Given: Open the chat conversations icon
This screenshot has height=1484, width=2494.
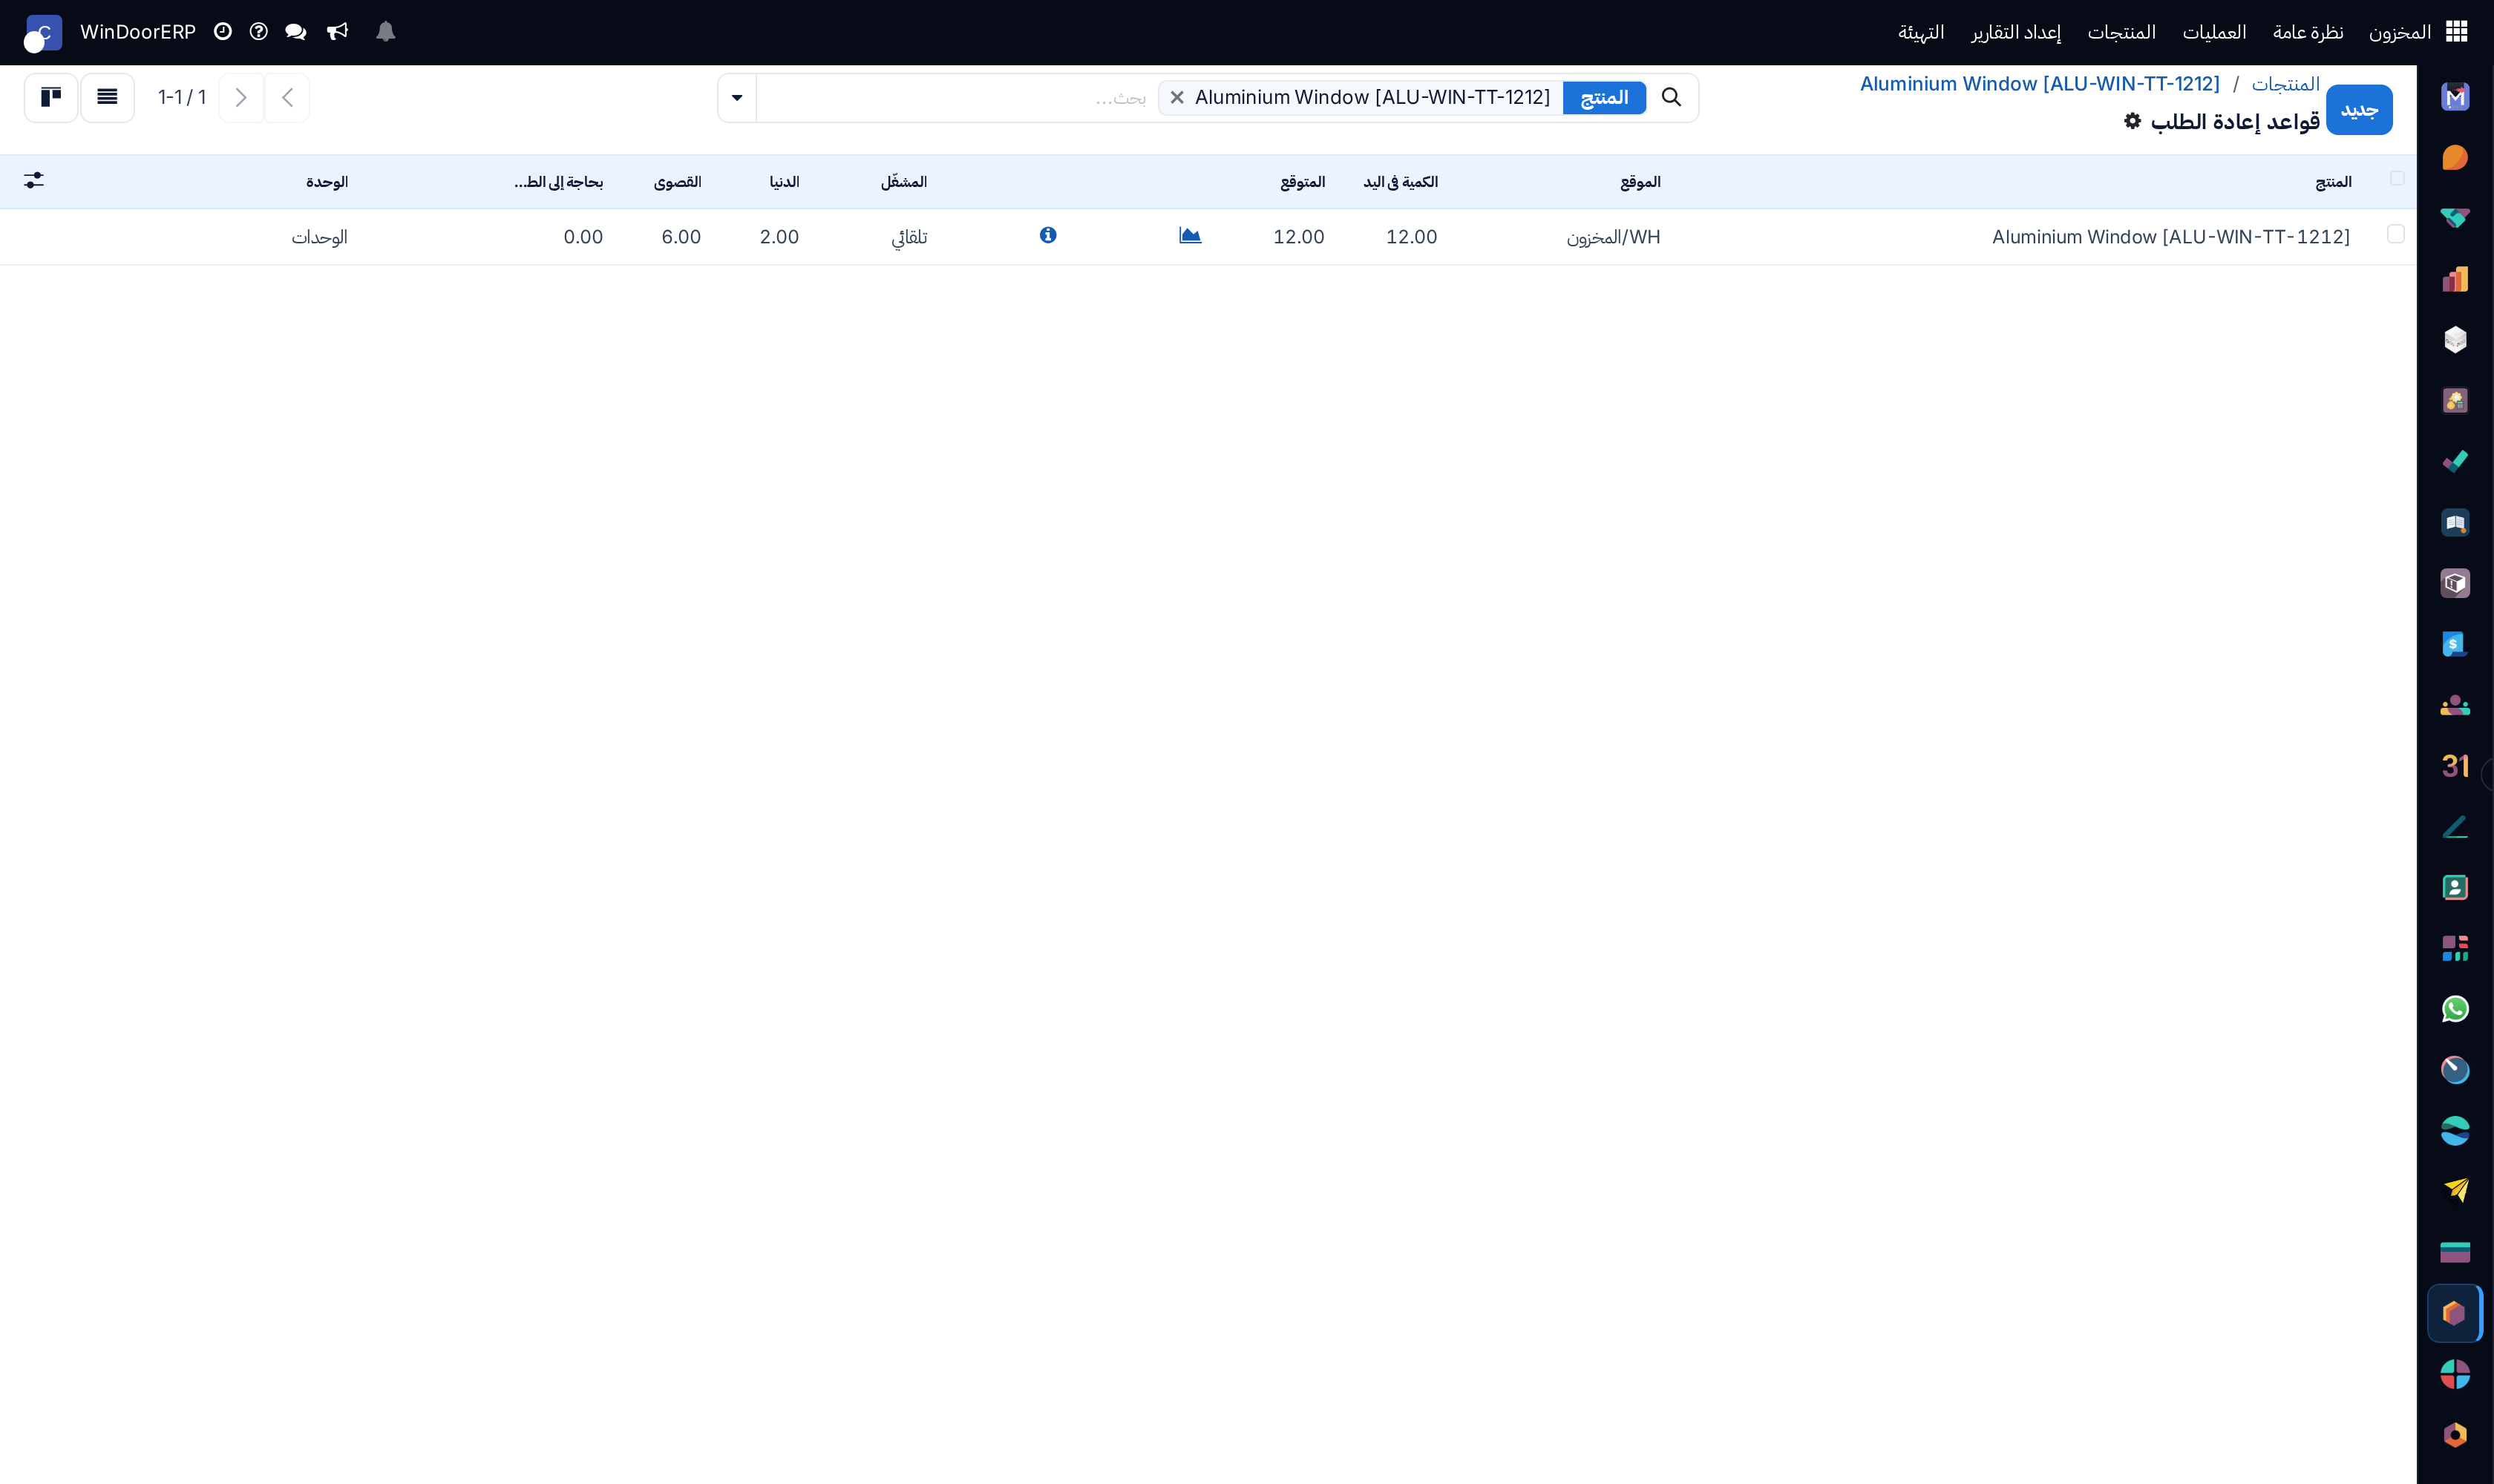Looking at the screenshot, I should tap(295, 32).
